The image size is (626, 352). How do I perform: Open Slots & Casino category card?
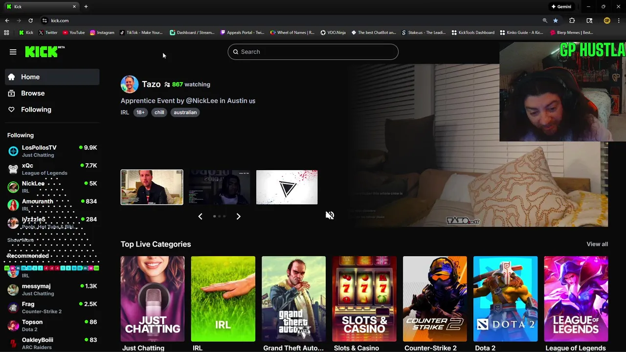click(364, 299)
